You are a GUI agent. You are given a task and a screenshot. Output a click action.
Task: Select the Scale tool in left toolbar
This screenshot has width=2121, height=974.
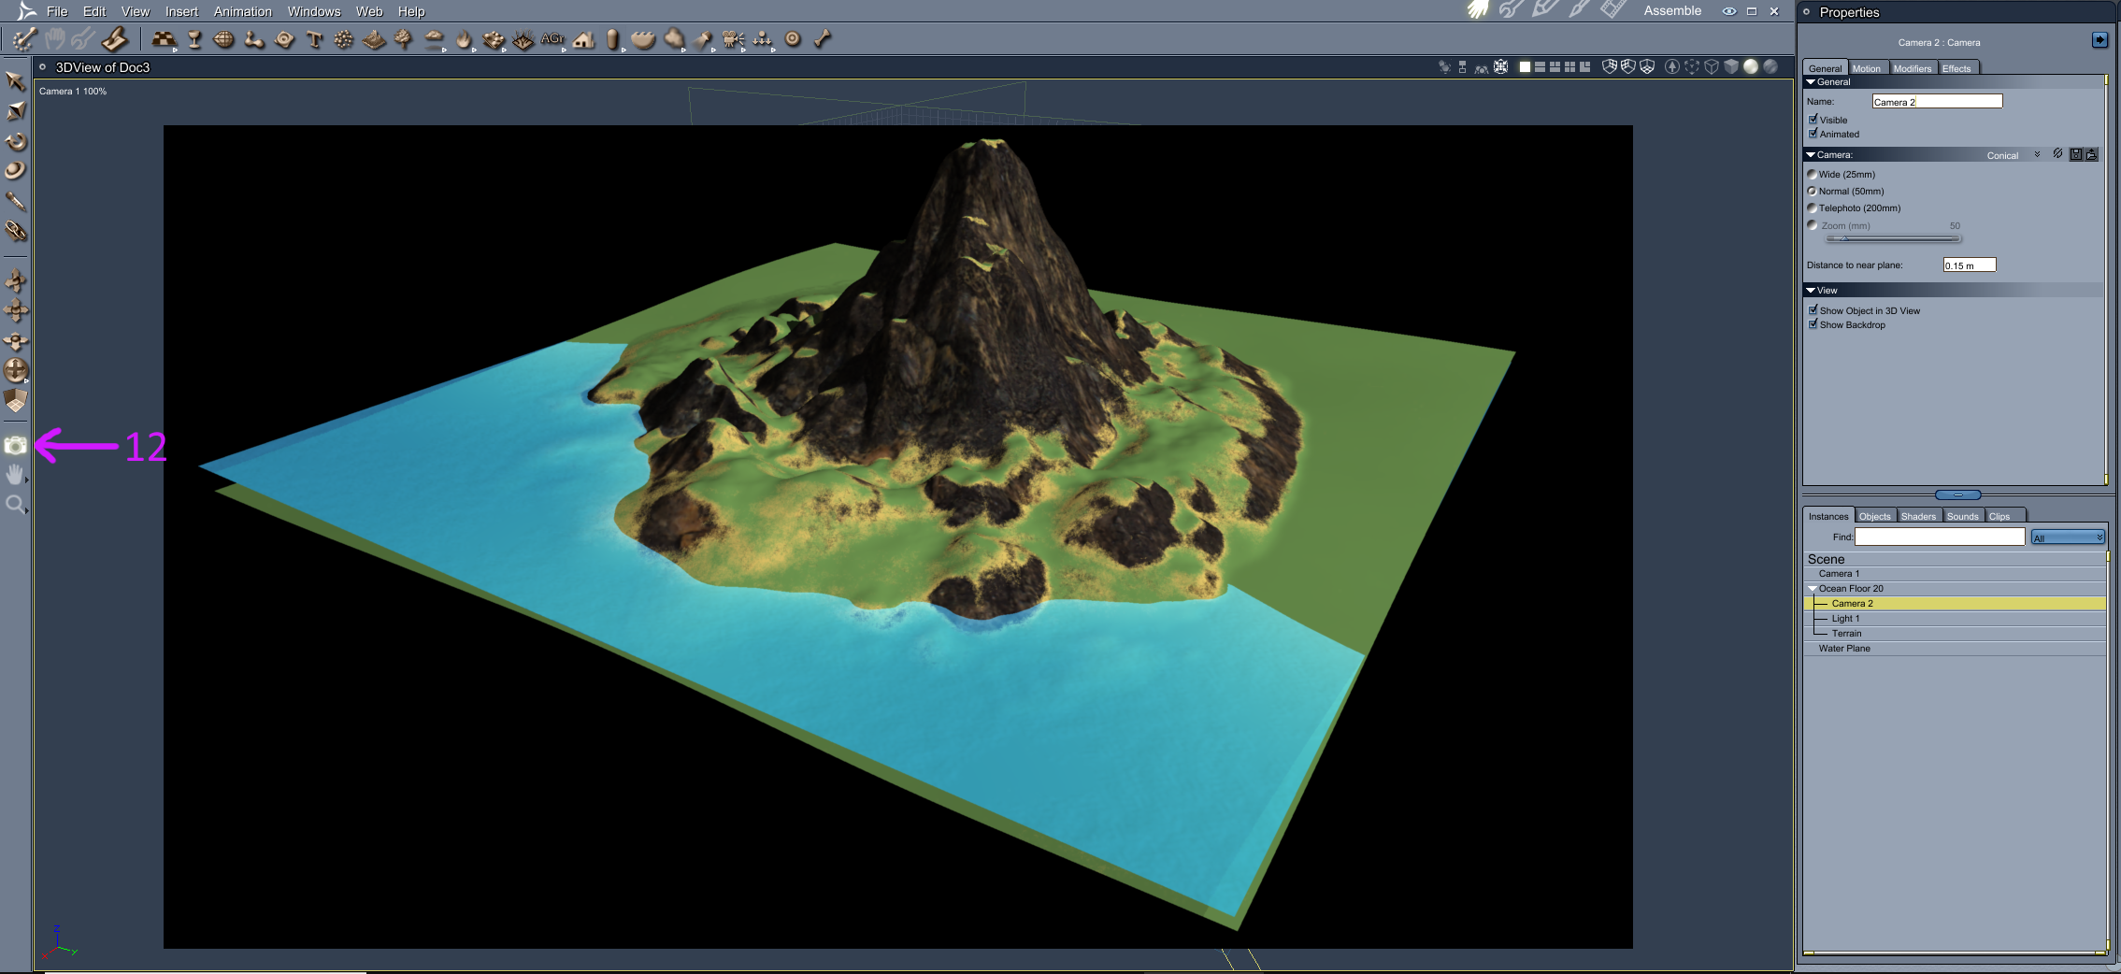15,111
